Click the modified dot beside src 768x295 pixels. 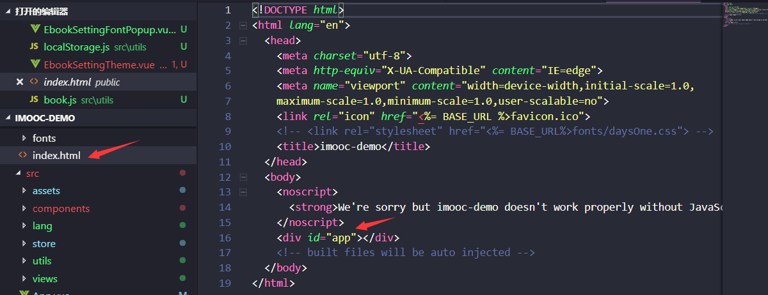(x=182, y=173)
